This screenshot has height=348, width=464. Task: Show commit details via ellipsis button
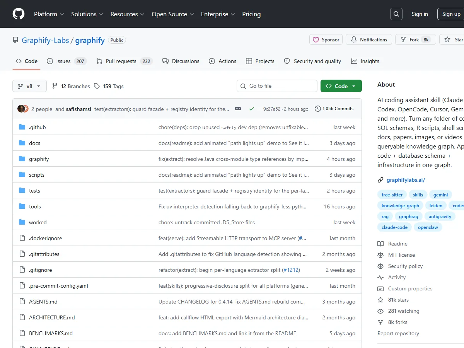238,109
